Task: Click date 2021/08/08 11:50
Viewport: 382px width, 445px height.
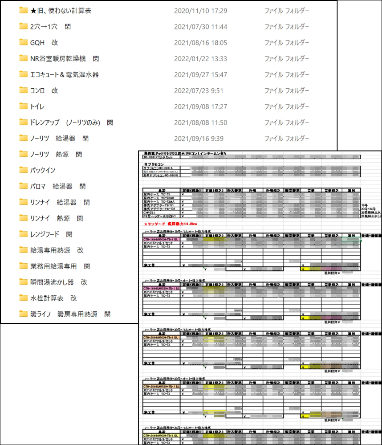Action: point(200,122)
